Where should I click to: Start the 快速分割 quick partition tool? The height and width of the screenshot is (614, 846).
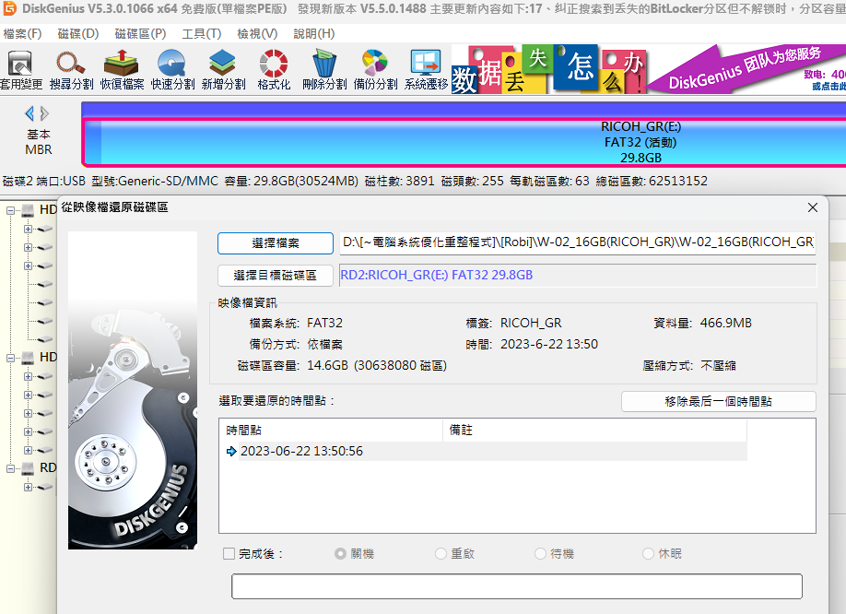click(172, 69)
